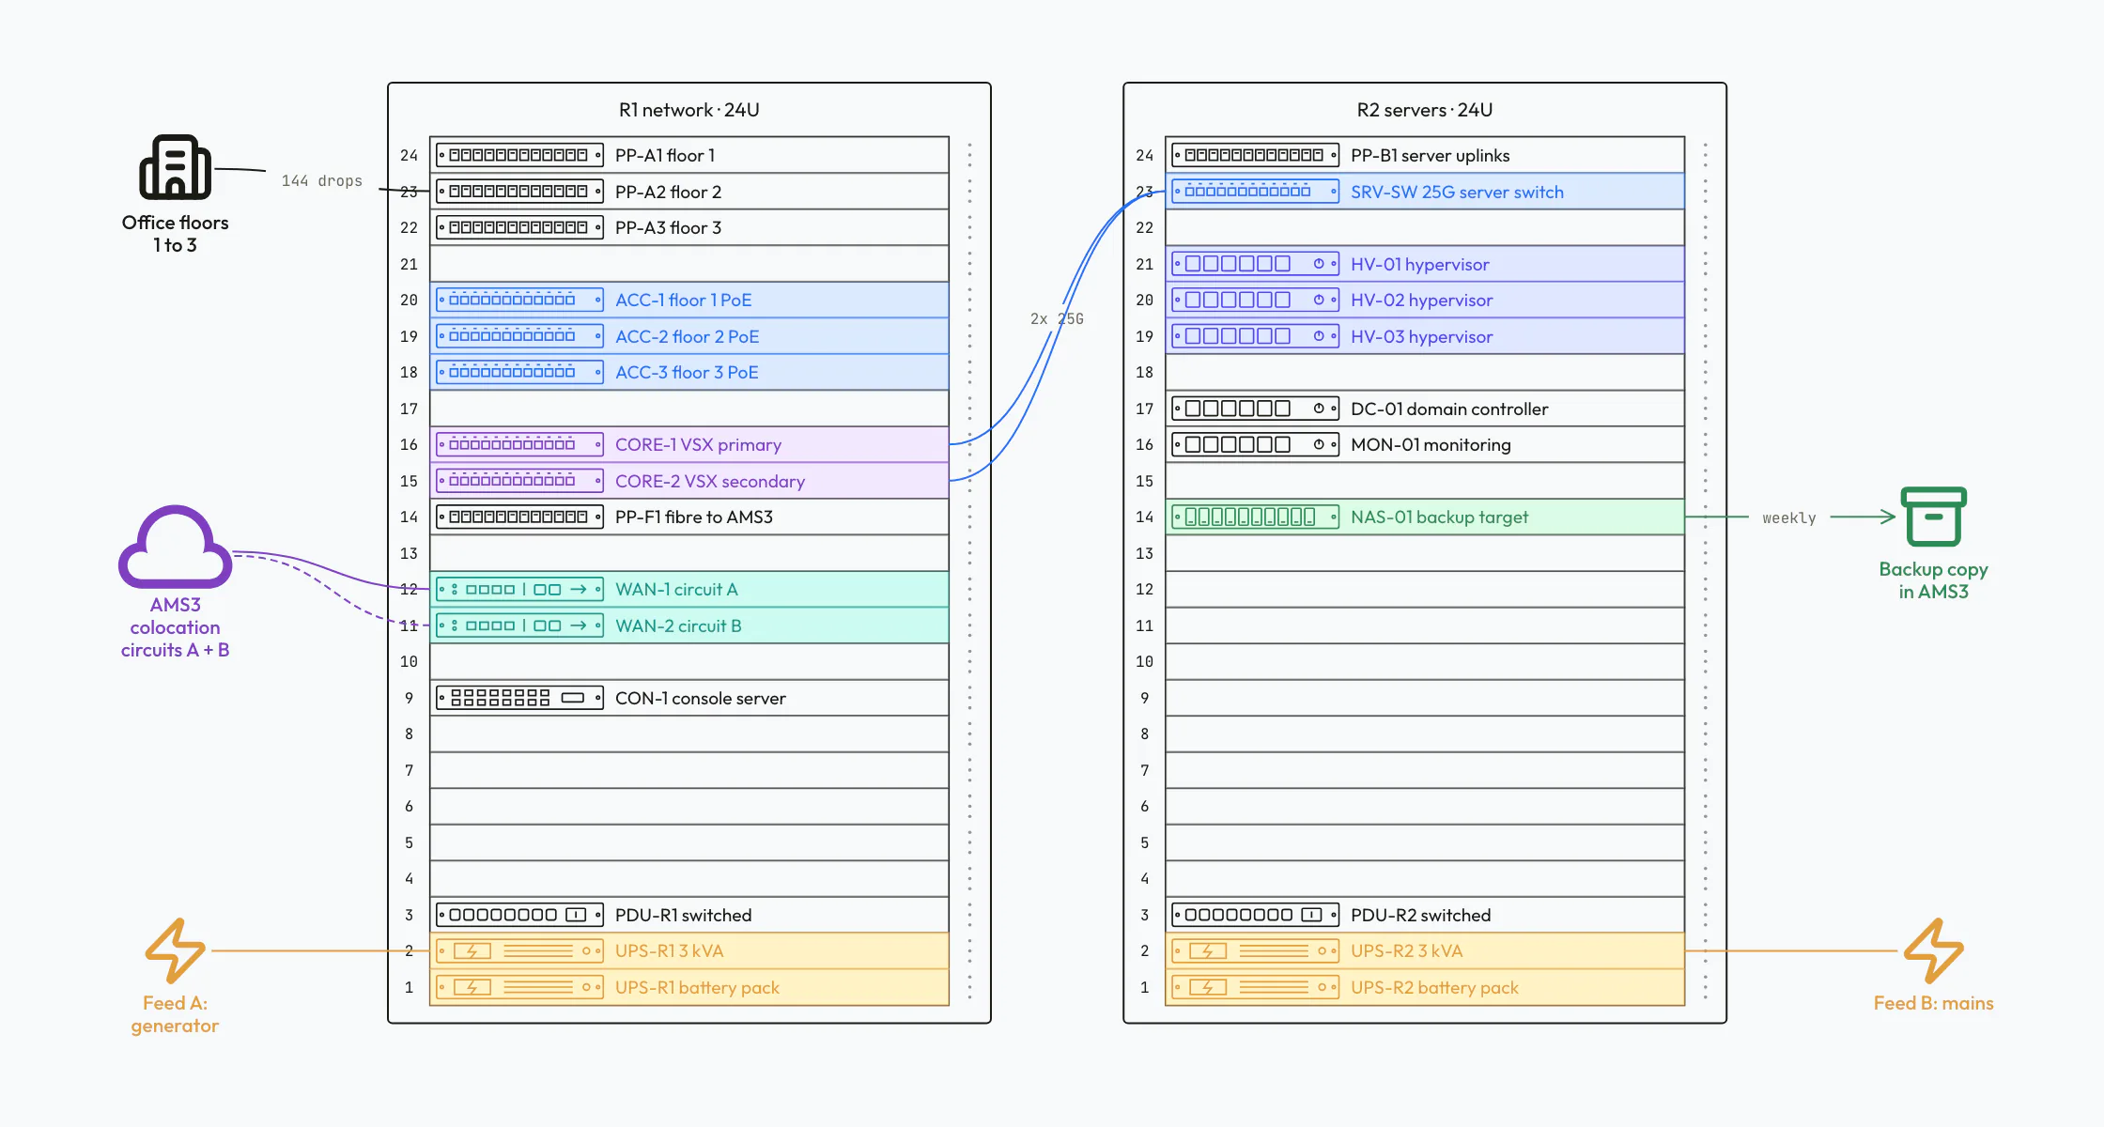
Task: Select the Backup copy archive box icon
Action: pyautogui.click(x=1933, y=517)
